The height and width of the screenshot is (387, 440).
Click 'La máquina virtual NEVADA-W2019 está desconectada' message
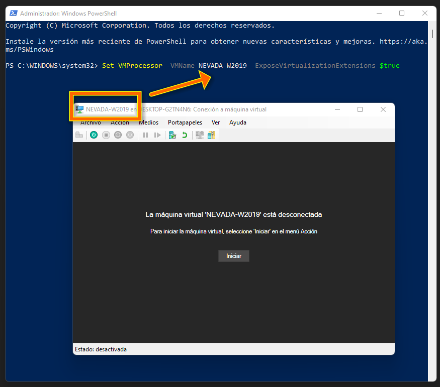coord(233,214)
